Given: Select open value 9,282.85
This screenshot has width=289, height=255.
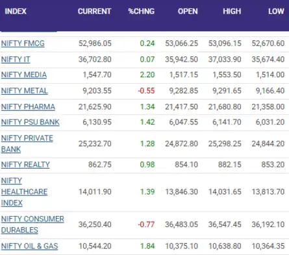Looking at the screenshot, I should 184,91.
